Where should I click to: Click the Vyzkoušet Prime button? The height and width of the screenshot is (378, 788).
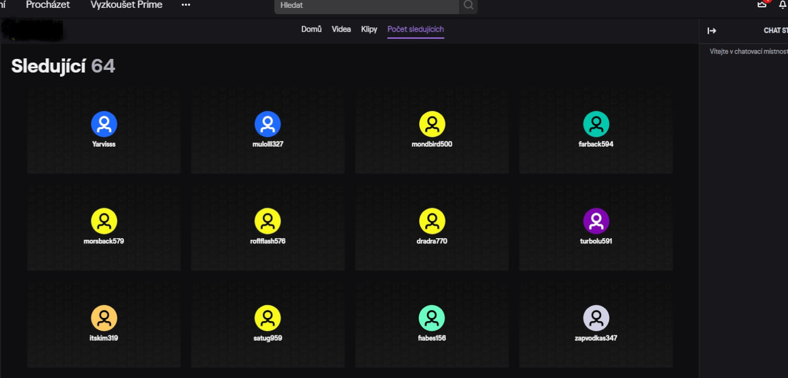click(x=126, y=5)
